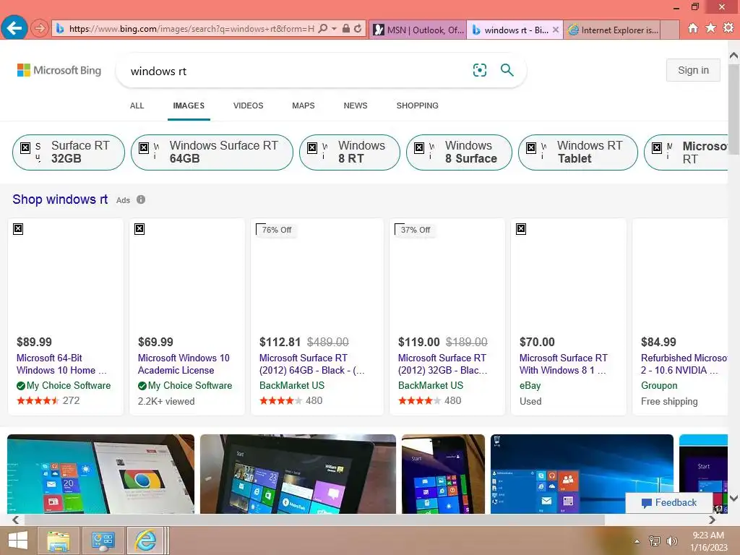The height and width of the screenshot is (555, 740).
Task: Click the Sign in button
Action: tap(693, 70)
